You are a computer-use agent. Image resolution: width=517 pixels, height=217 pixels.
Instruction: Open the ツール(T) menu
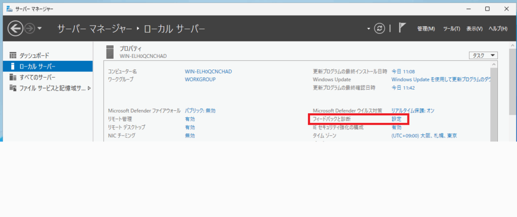[x=451, y=29]
